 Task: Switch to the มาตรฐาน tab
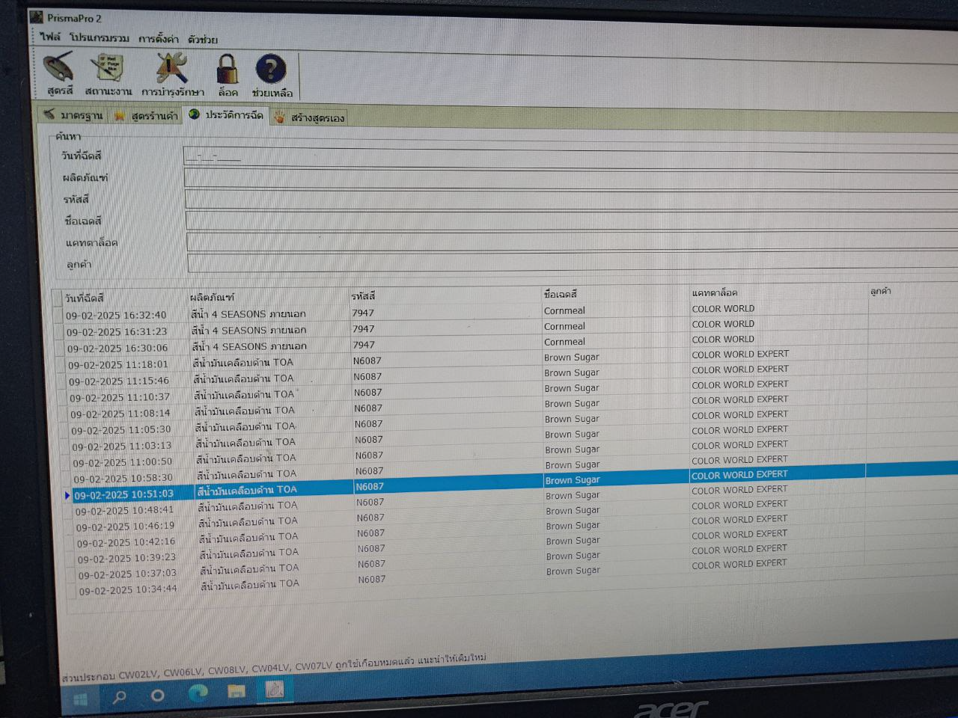(x=73, y=114)
